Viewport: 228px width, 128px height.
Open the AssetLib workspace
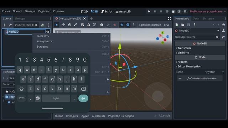(x=123, y=11)
